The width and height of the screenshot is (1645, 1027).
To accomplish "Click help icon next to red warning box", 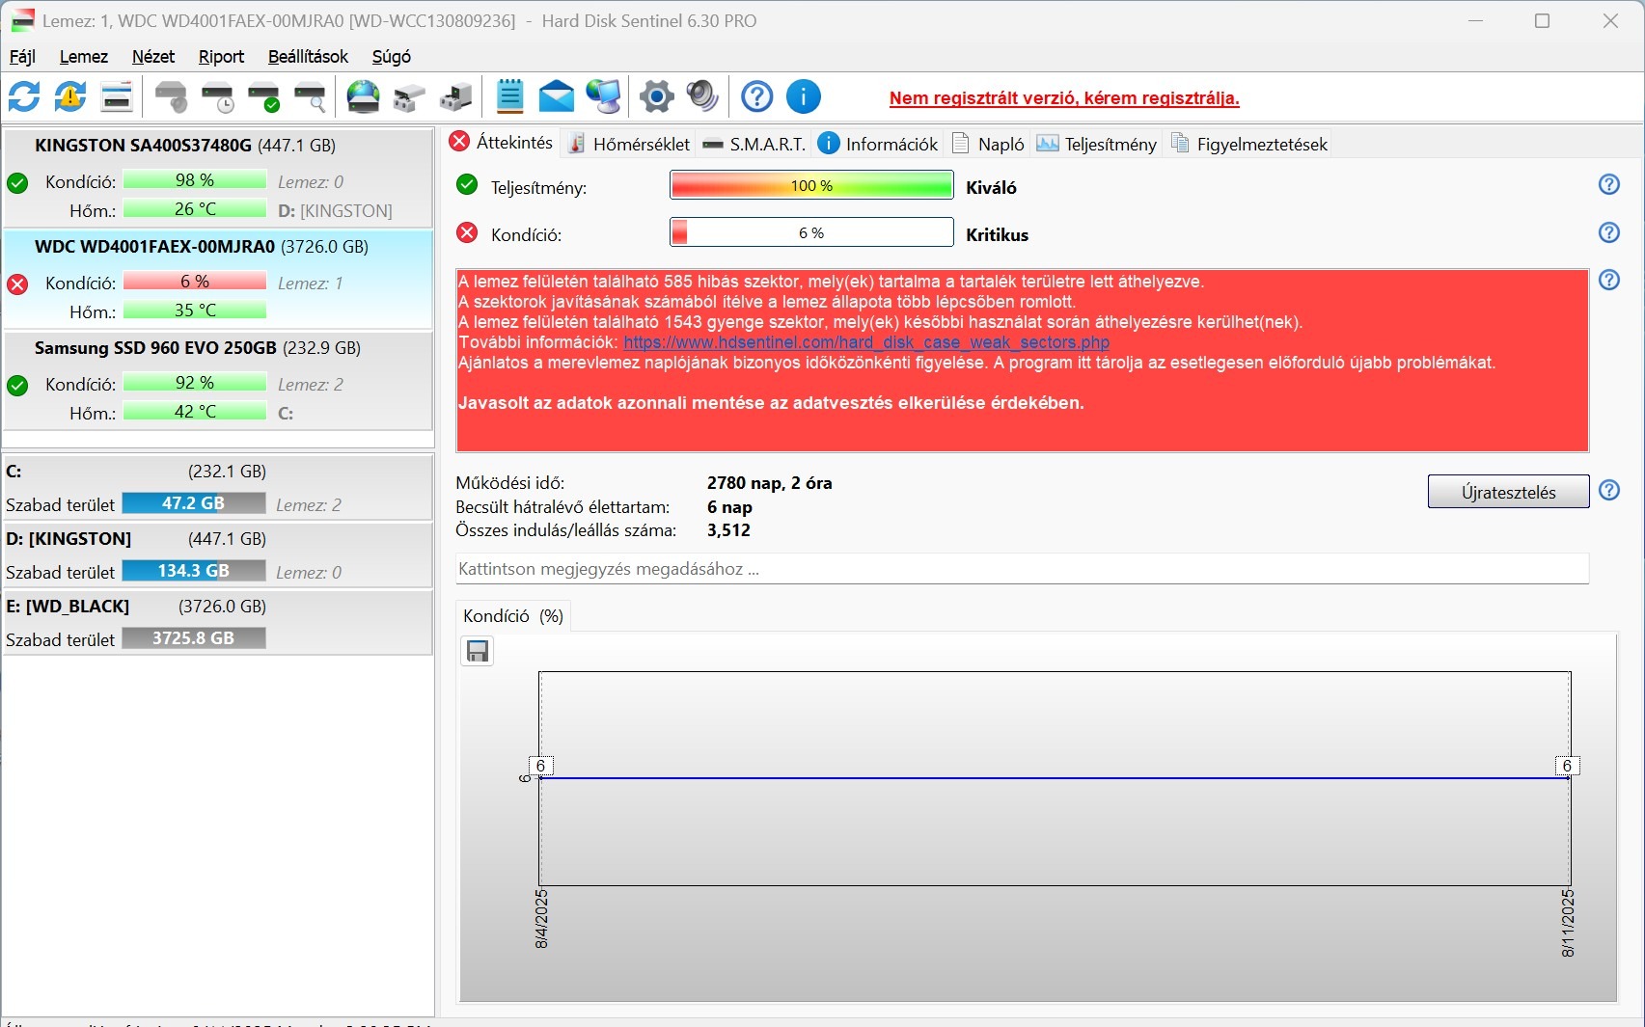I will (x=1609, y=280).
